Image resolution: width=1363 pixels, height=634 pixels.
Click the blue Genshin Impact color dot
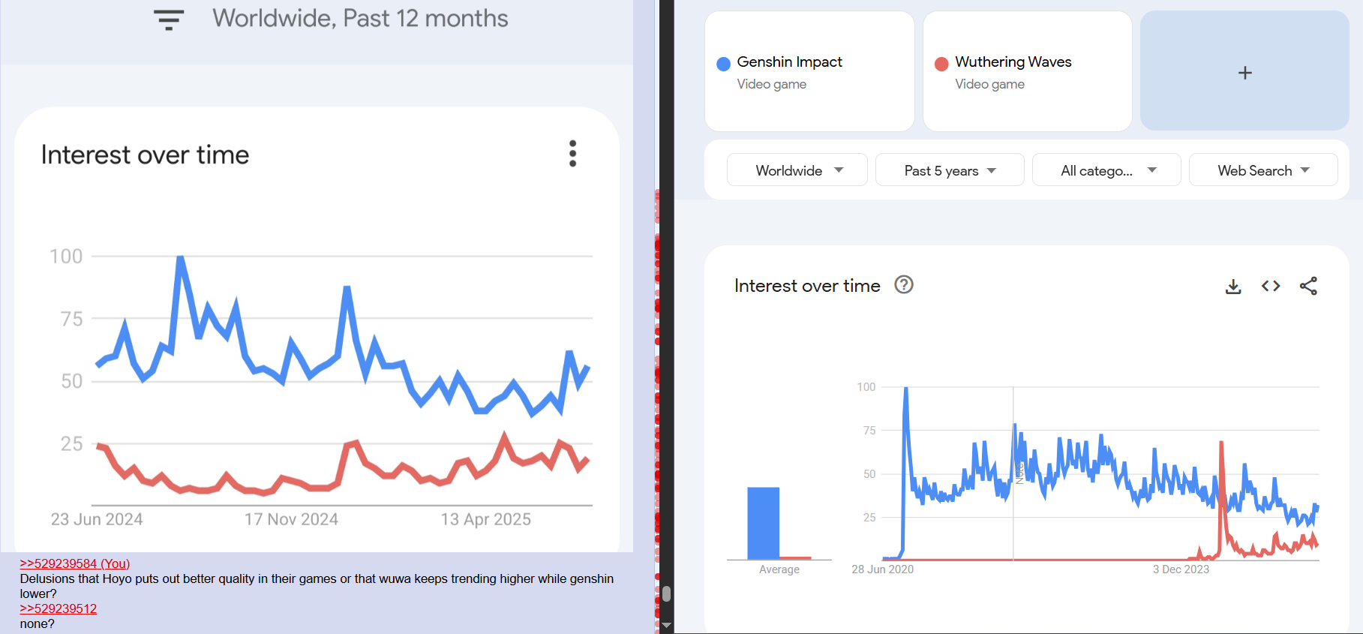coord(723,64)
